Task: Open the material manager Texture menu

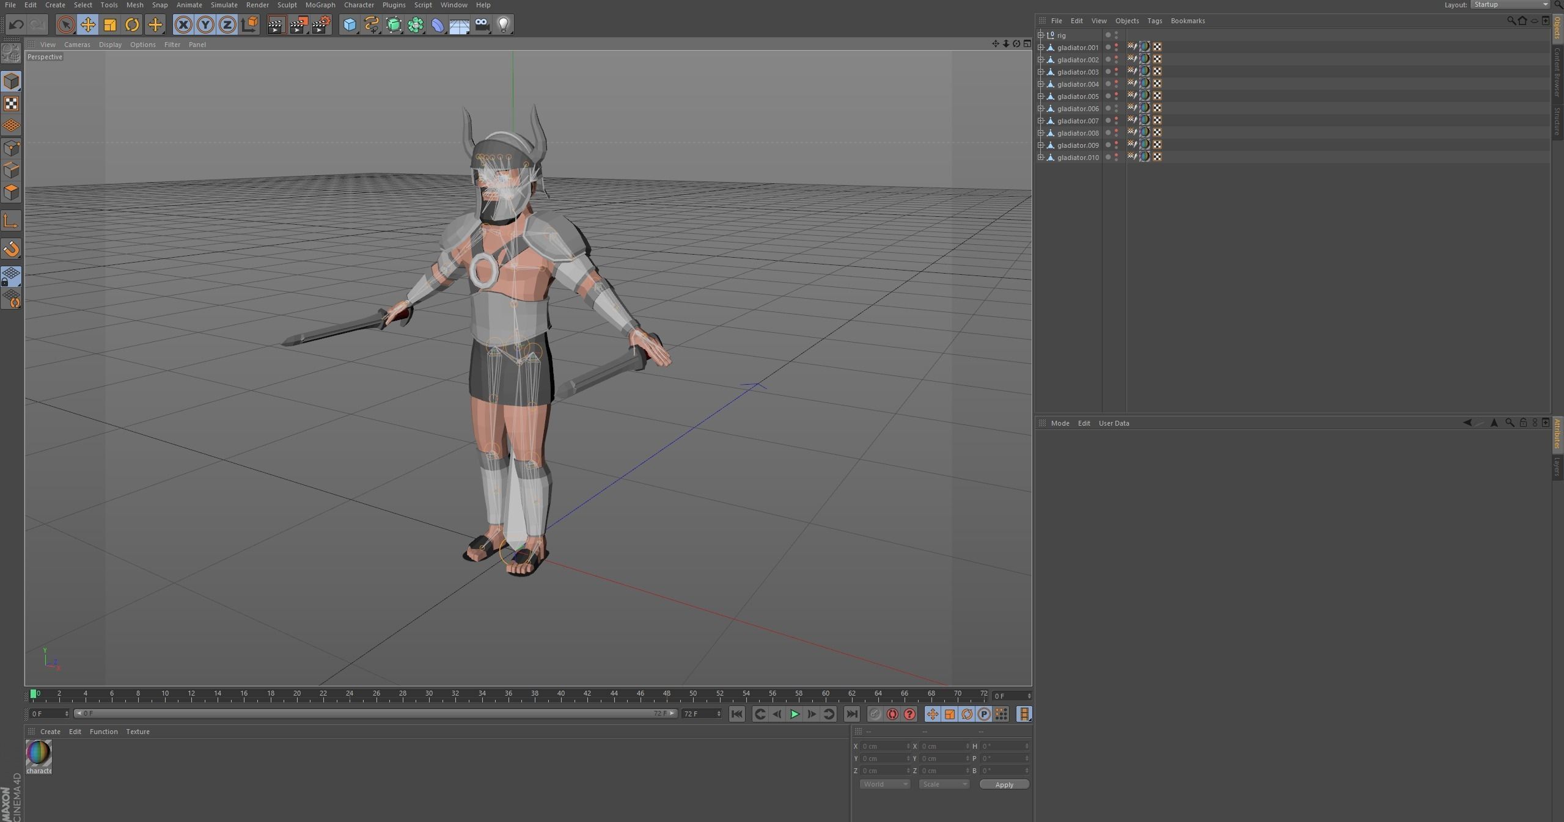Action: (x=138, y=732)
